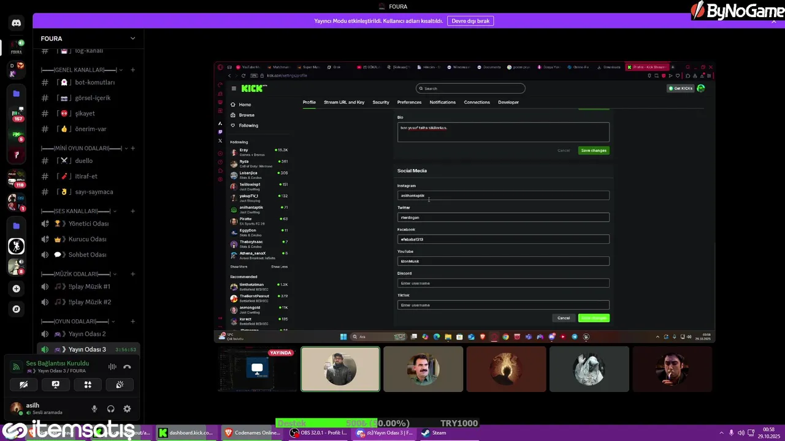
Task: Click Cancel at bottom of Social Media form
Action: pyautogui.click(x=564, y=318)
